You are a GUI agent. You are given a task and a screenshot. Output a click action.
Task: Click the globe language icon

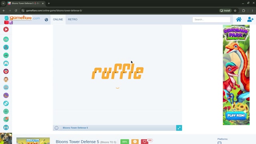[46, 20]
